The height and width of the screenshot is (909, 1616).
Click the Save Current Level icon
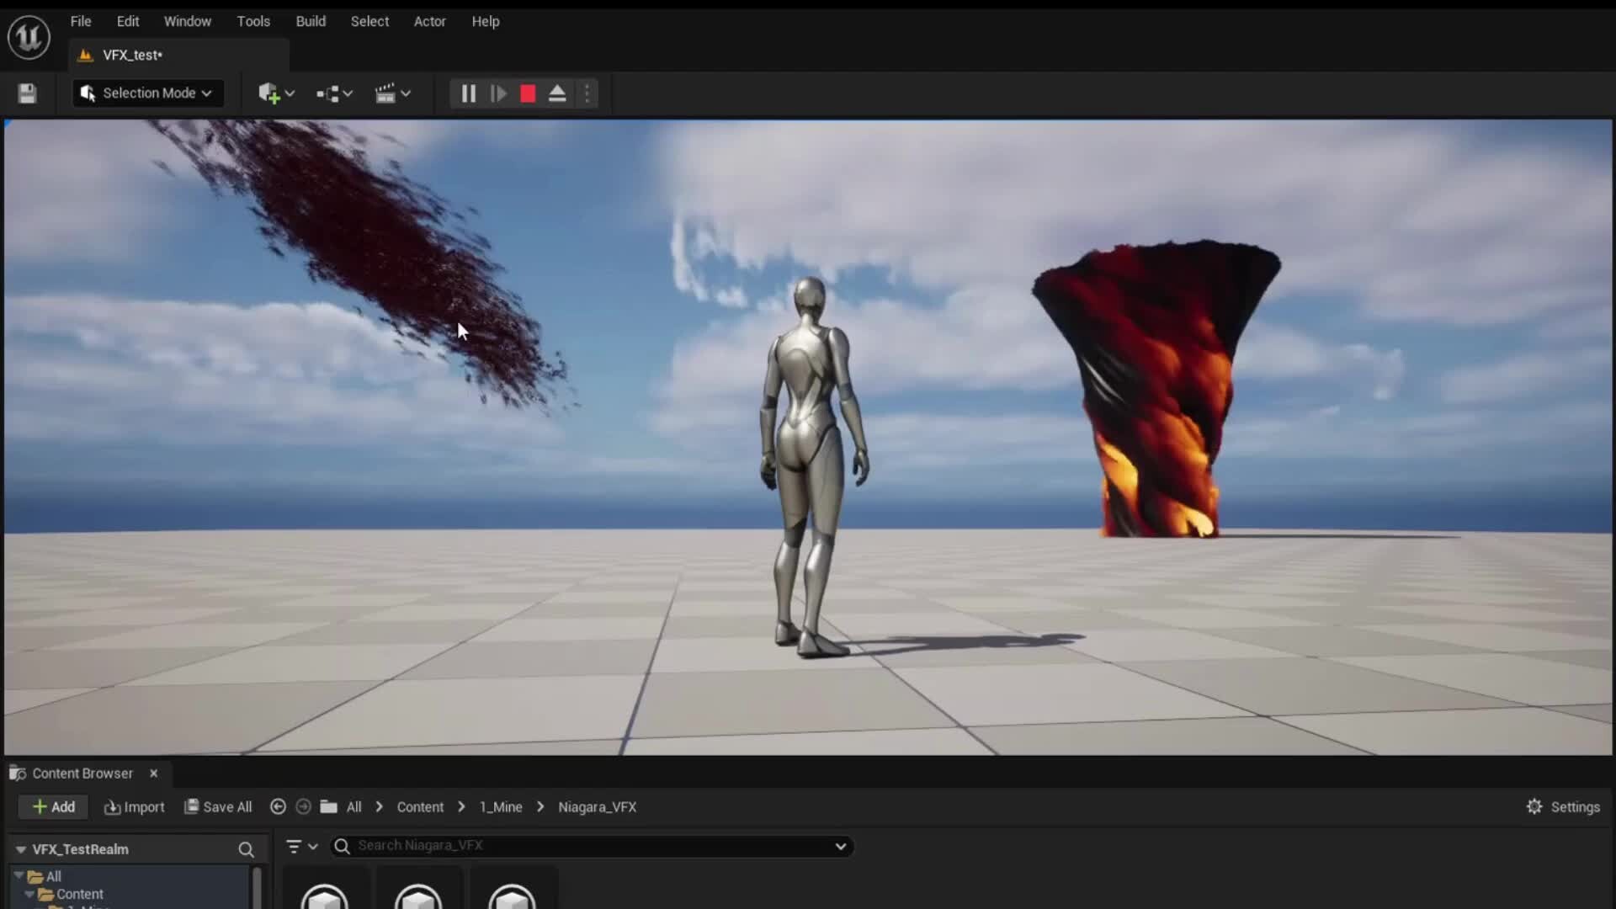26,93
